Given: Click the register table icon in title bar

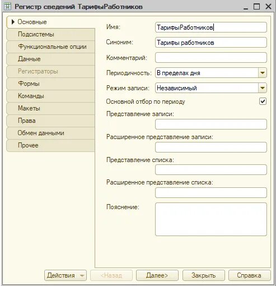Looking at the screenshot, I should 8,7.
